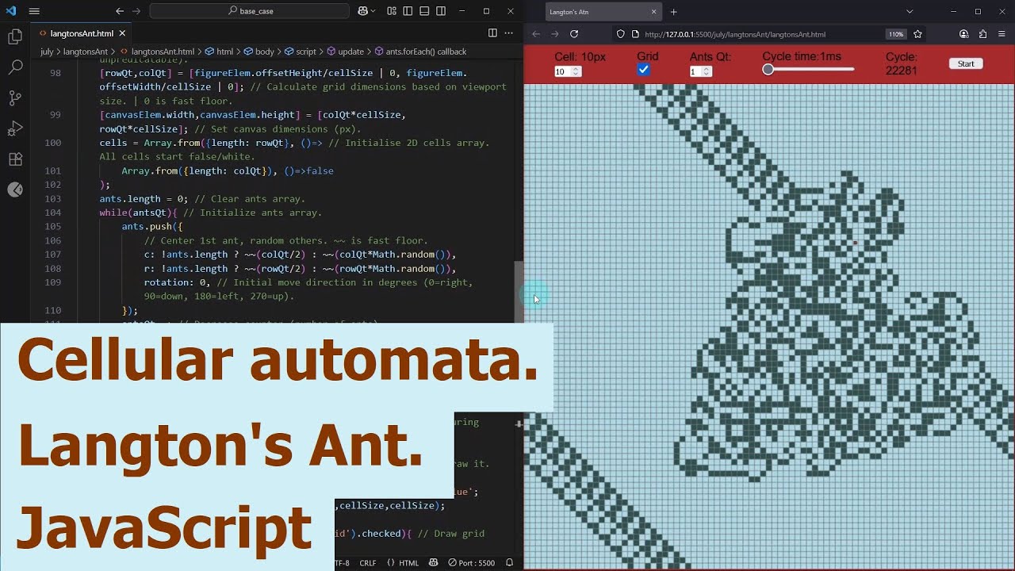Image resolution: width=1015 pixels, height=571 pixels.
Task: Go forward in VS Code editor history
Action: pyautogui.click(x=136, y=11)
